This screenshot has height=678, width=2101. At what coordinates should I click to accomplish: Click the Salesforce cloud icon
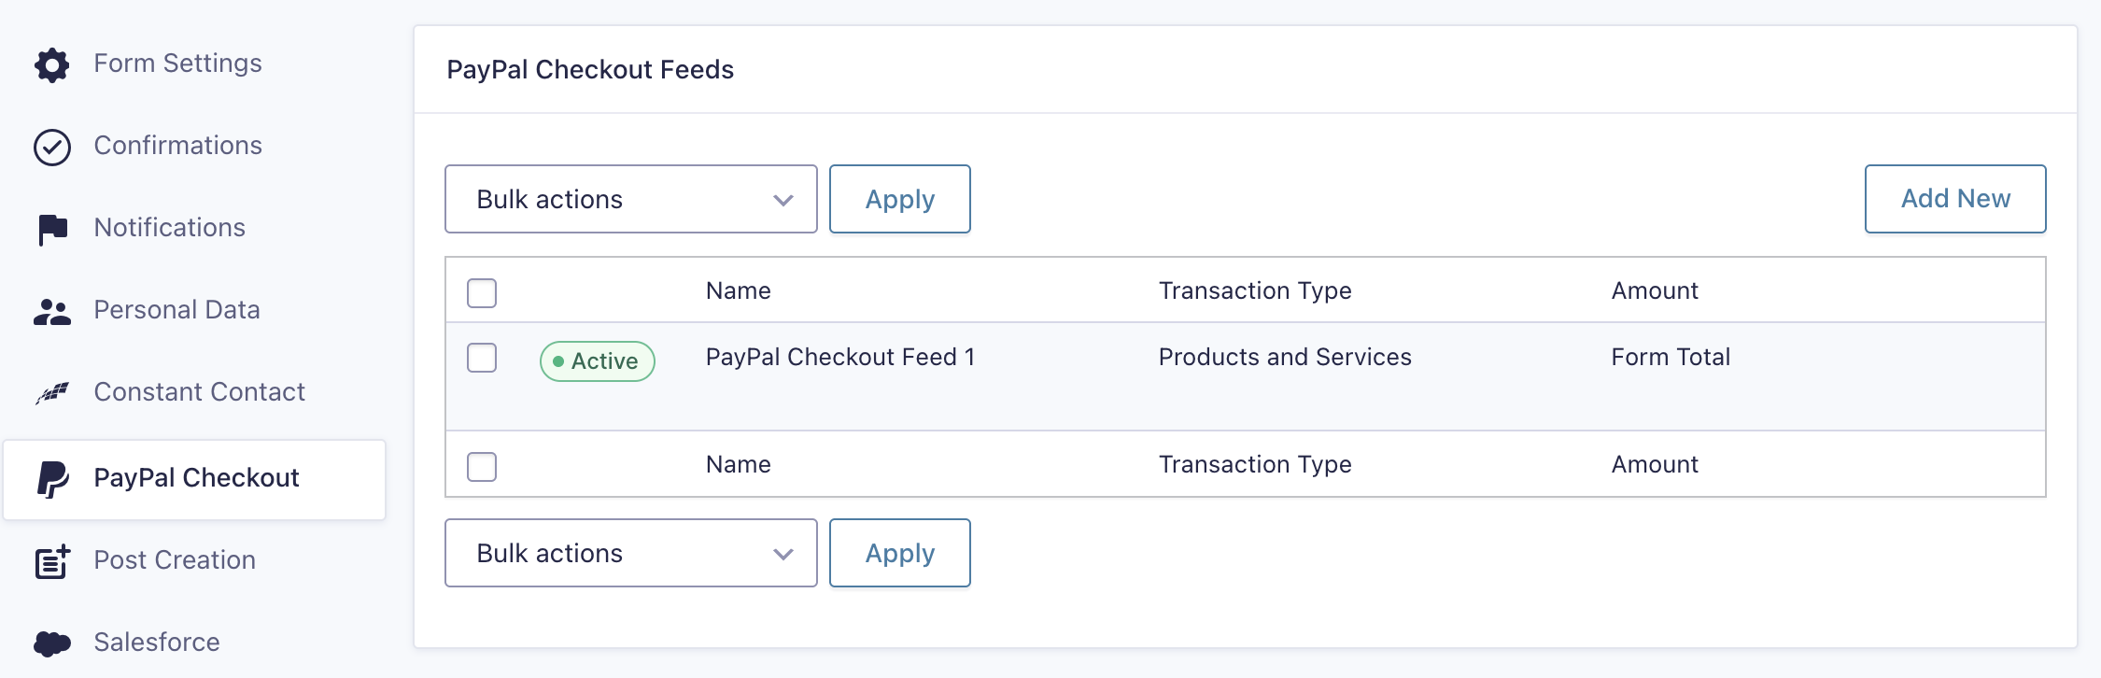52,643
